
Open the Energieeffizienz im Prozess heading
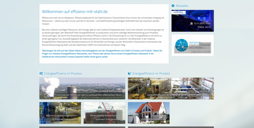(63, 74)
